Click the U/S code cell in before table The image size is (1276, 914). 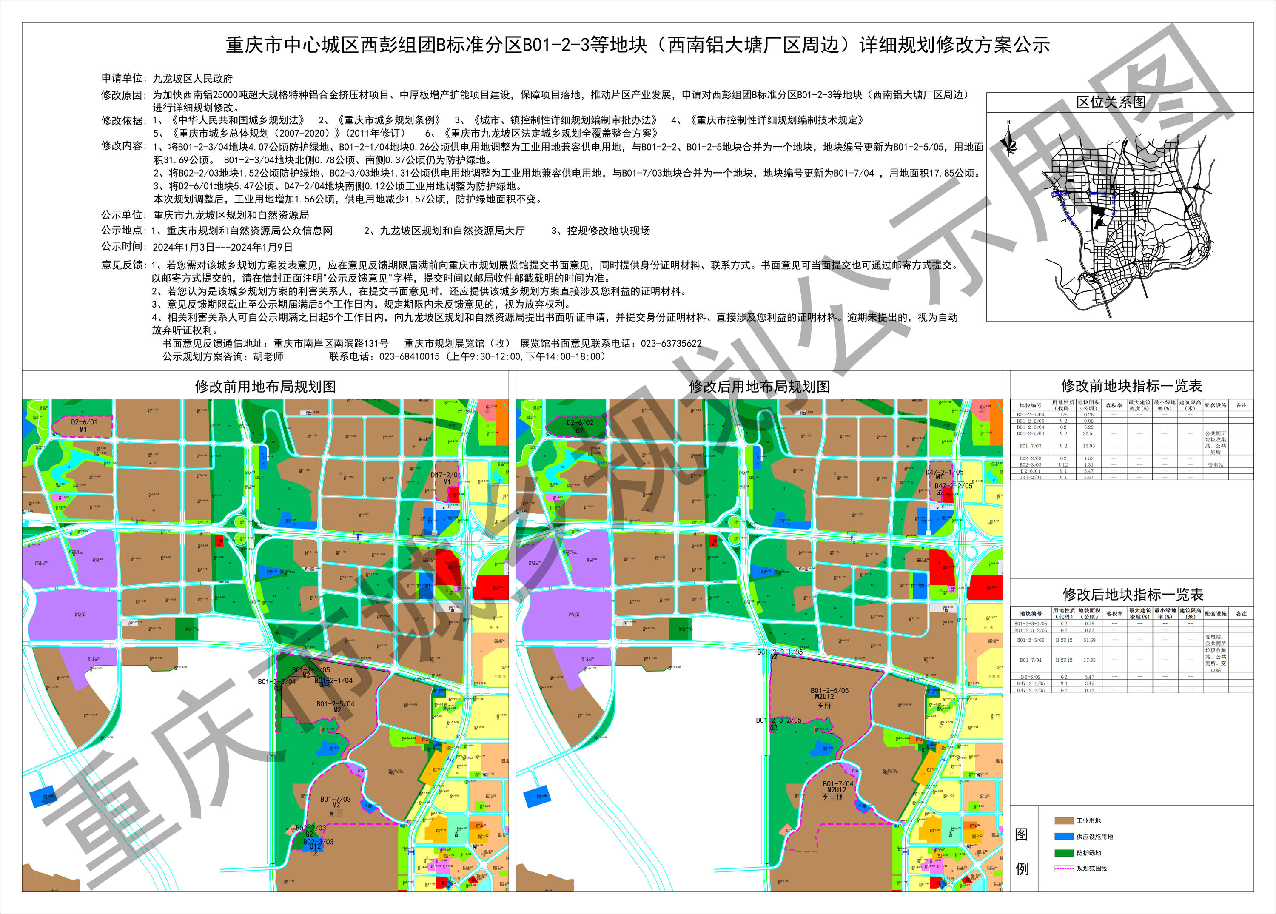coord(1063,415)
